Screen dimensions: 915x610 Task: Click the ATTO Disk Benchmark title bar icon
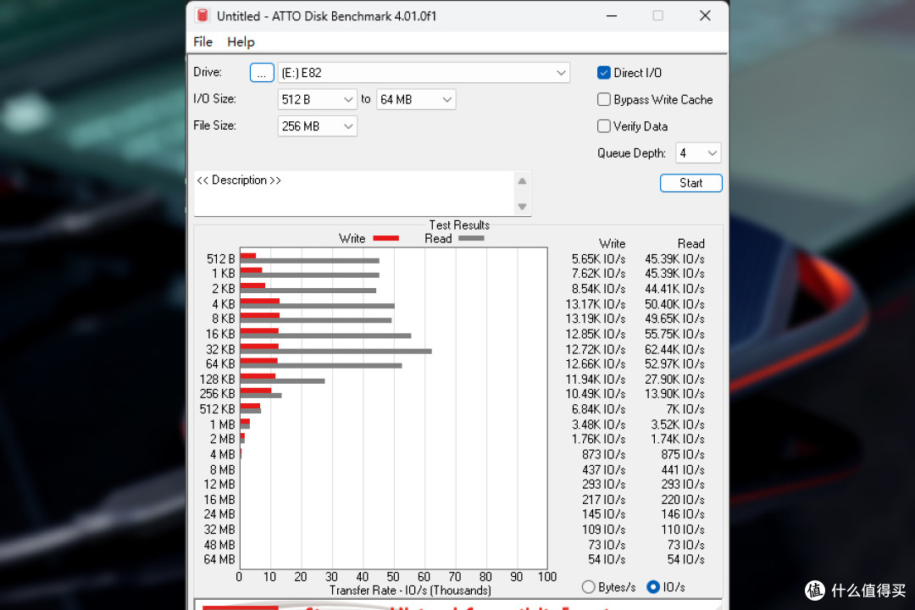click(202, 16)
